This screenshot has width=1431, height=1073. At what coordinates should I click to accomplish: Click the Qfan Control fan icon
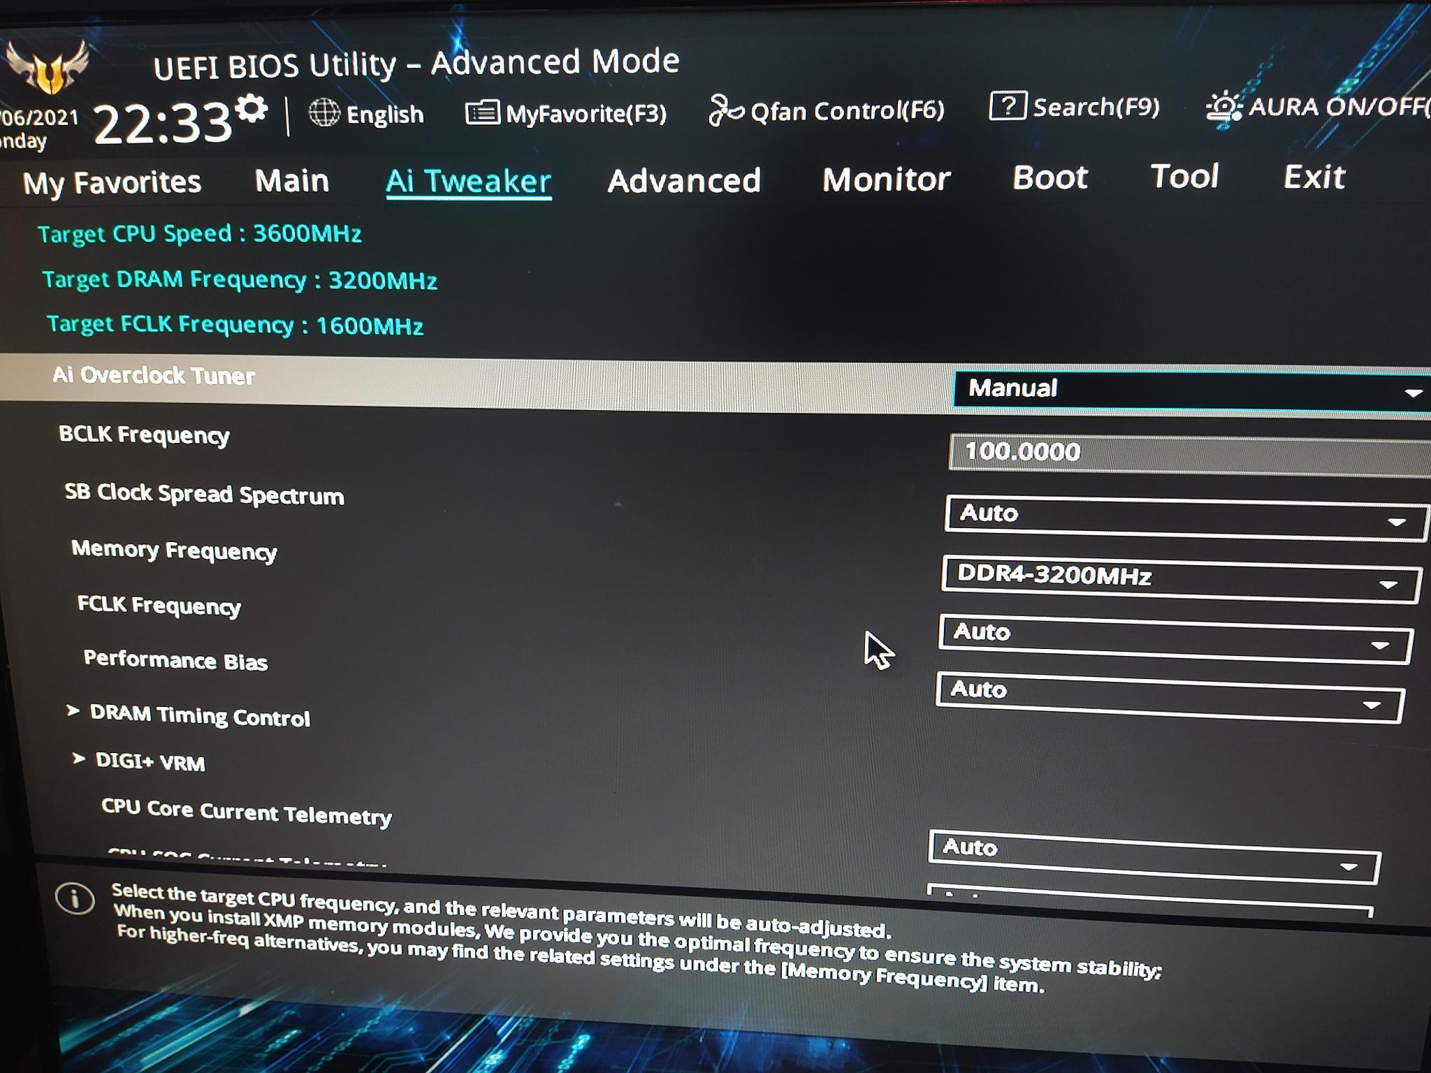(x=725, y=110)
